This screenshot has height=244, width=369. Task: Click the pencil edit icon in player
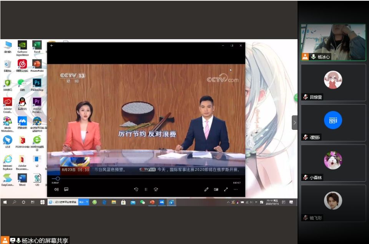[206, 189]
